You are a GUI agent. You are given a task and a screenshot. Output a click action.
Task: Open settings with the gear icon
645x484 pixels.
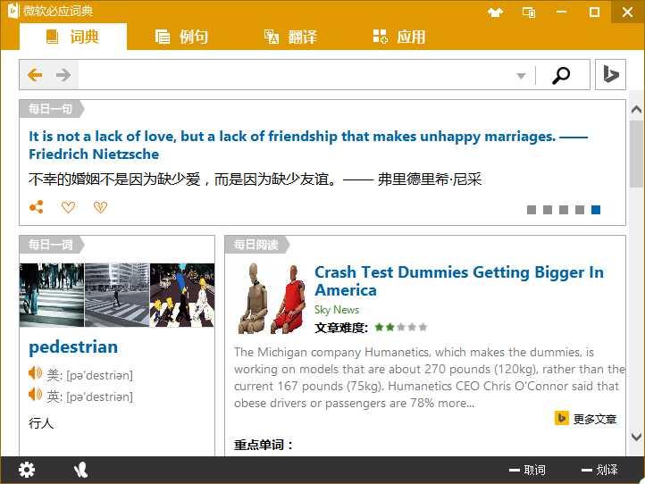click(x=27, y=470)
